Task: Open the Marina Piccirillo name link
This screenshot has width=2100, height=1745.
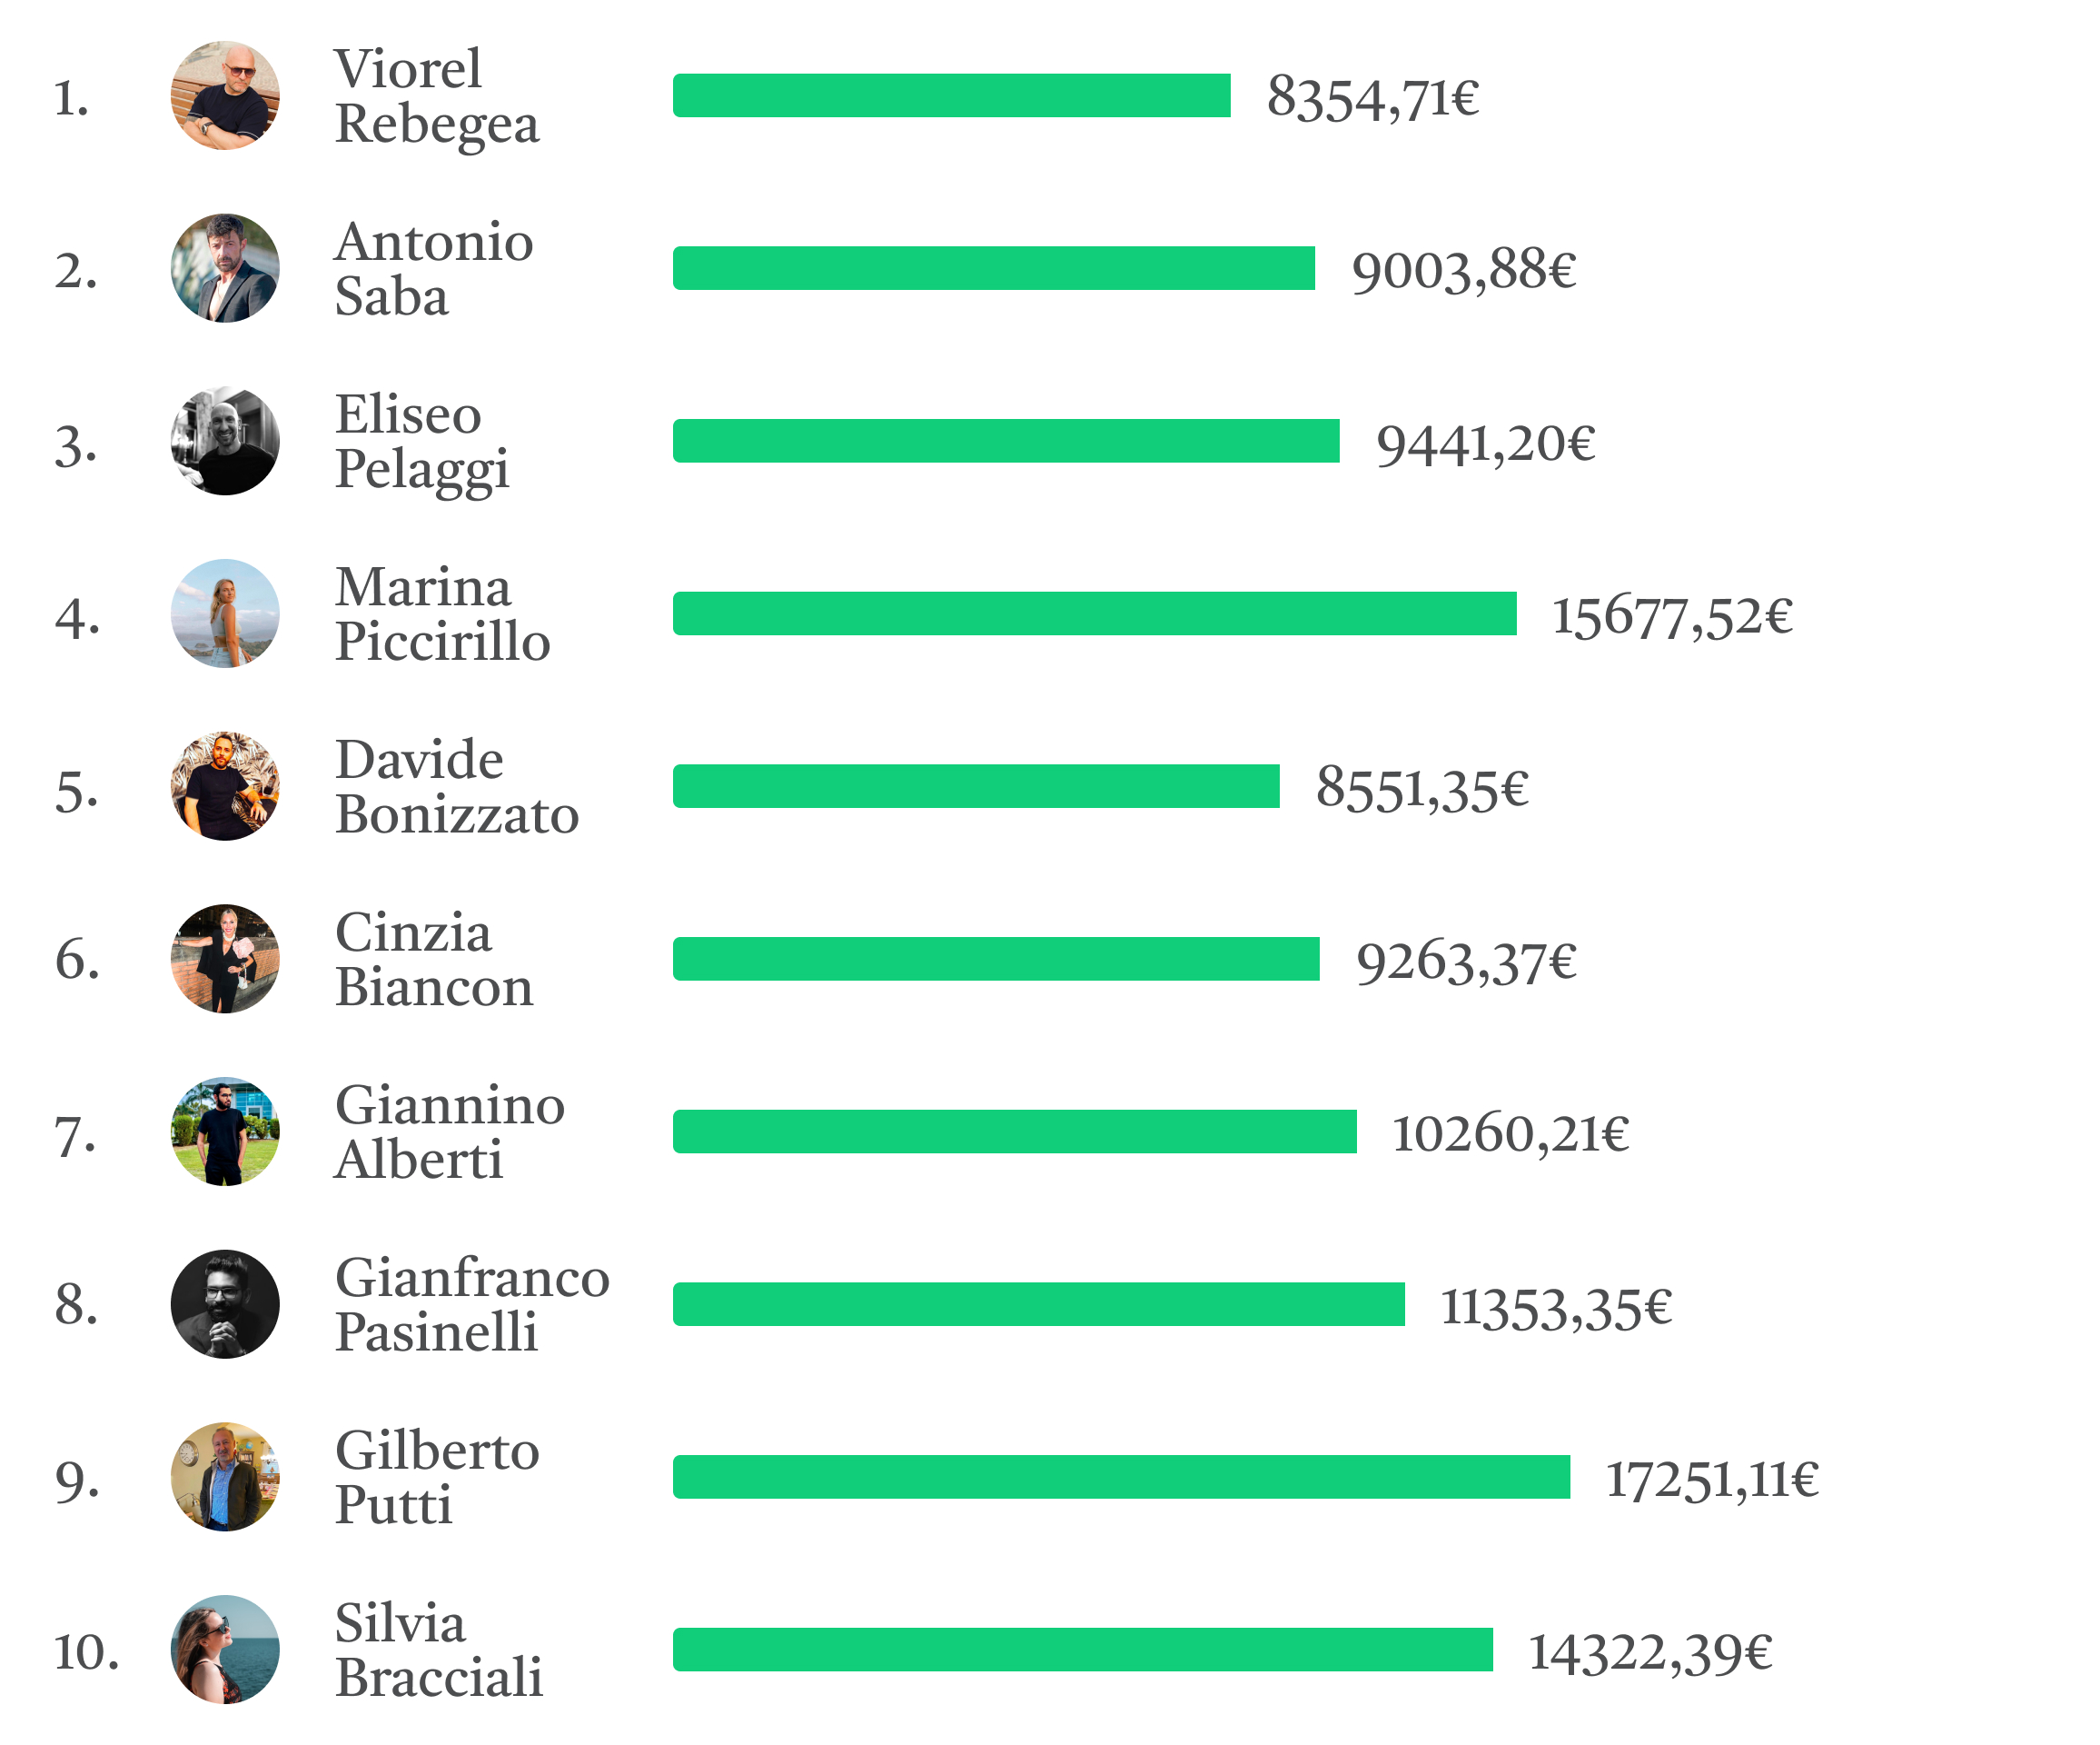Action: pos(442,613)
